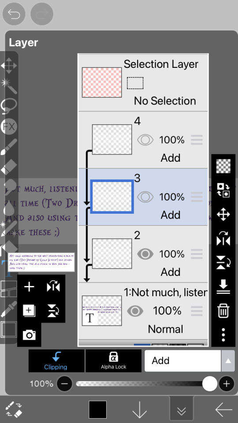Open the Add blend mode dropdown

[x=183, y=361]
